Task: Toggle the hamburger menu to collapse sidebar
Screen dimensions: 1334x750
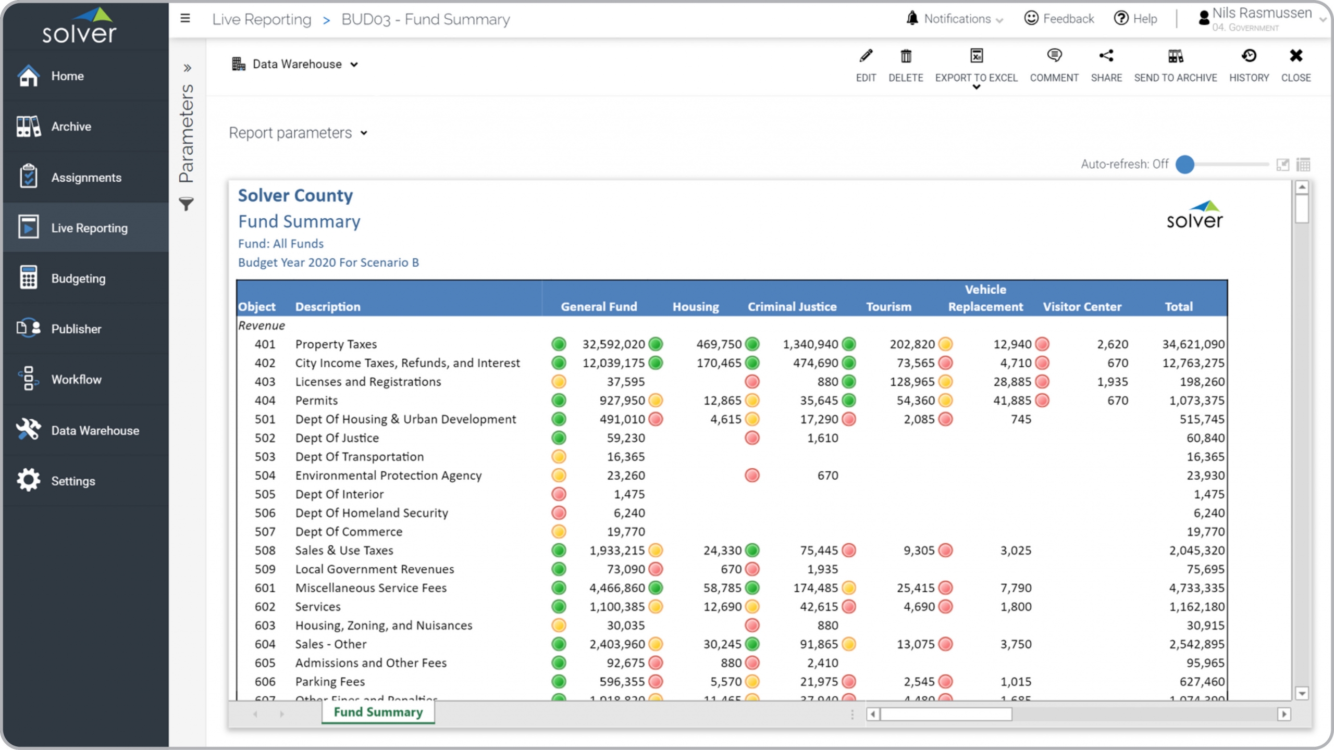Action: [x=185, y=19]
